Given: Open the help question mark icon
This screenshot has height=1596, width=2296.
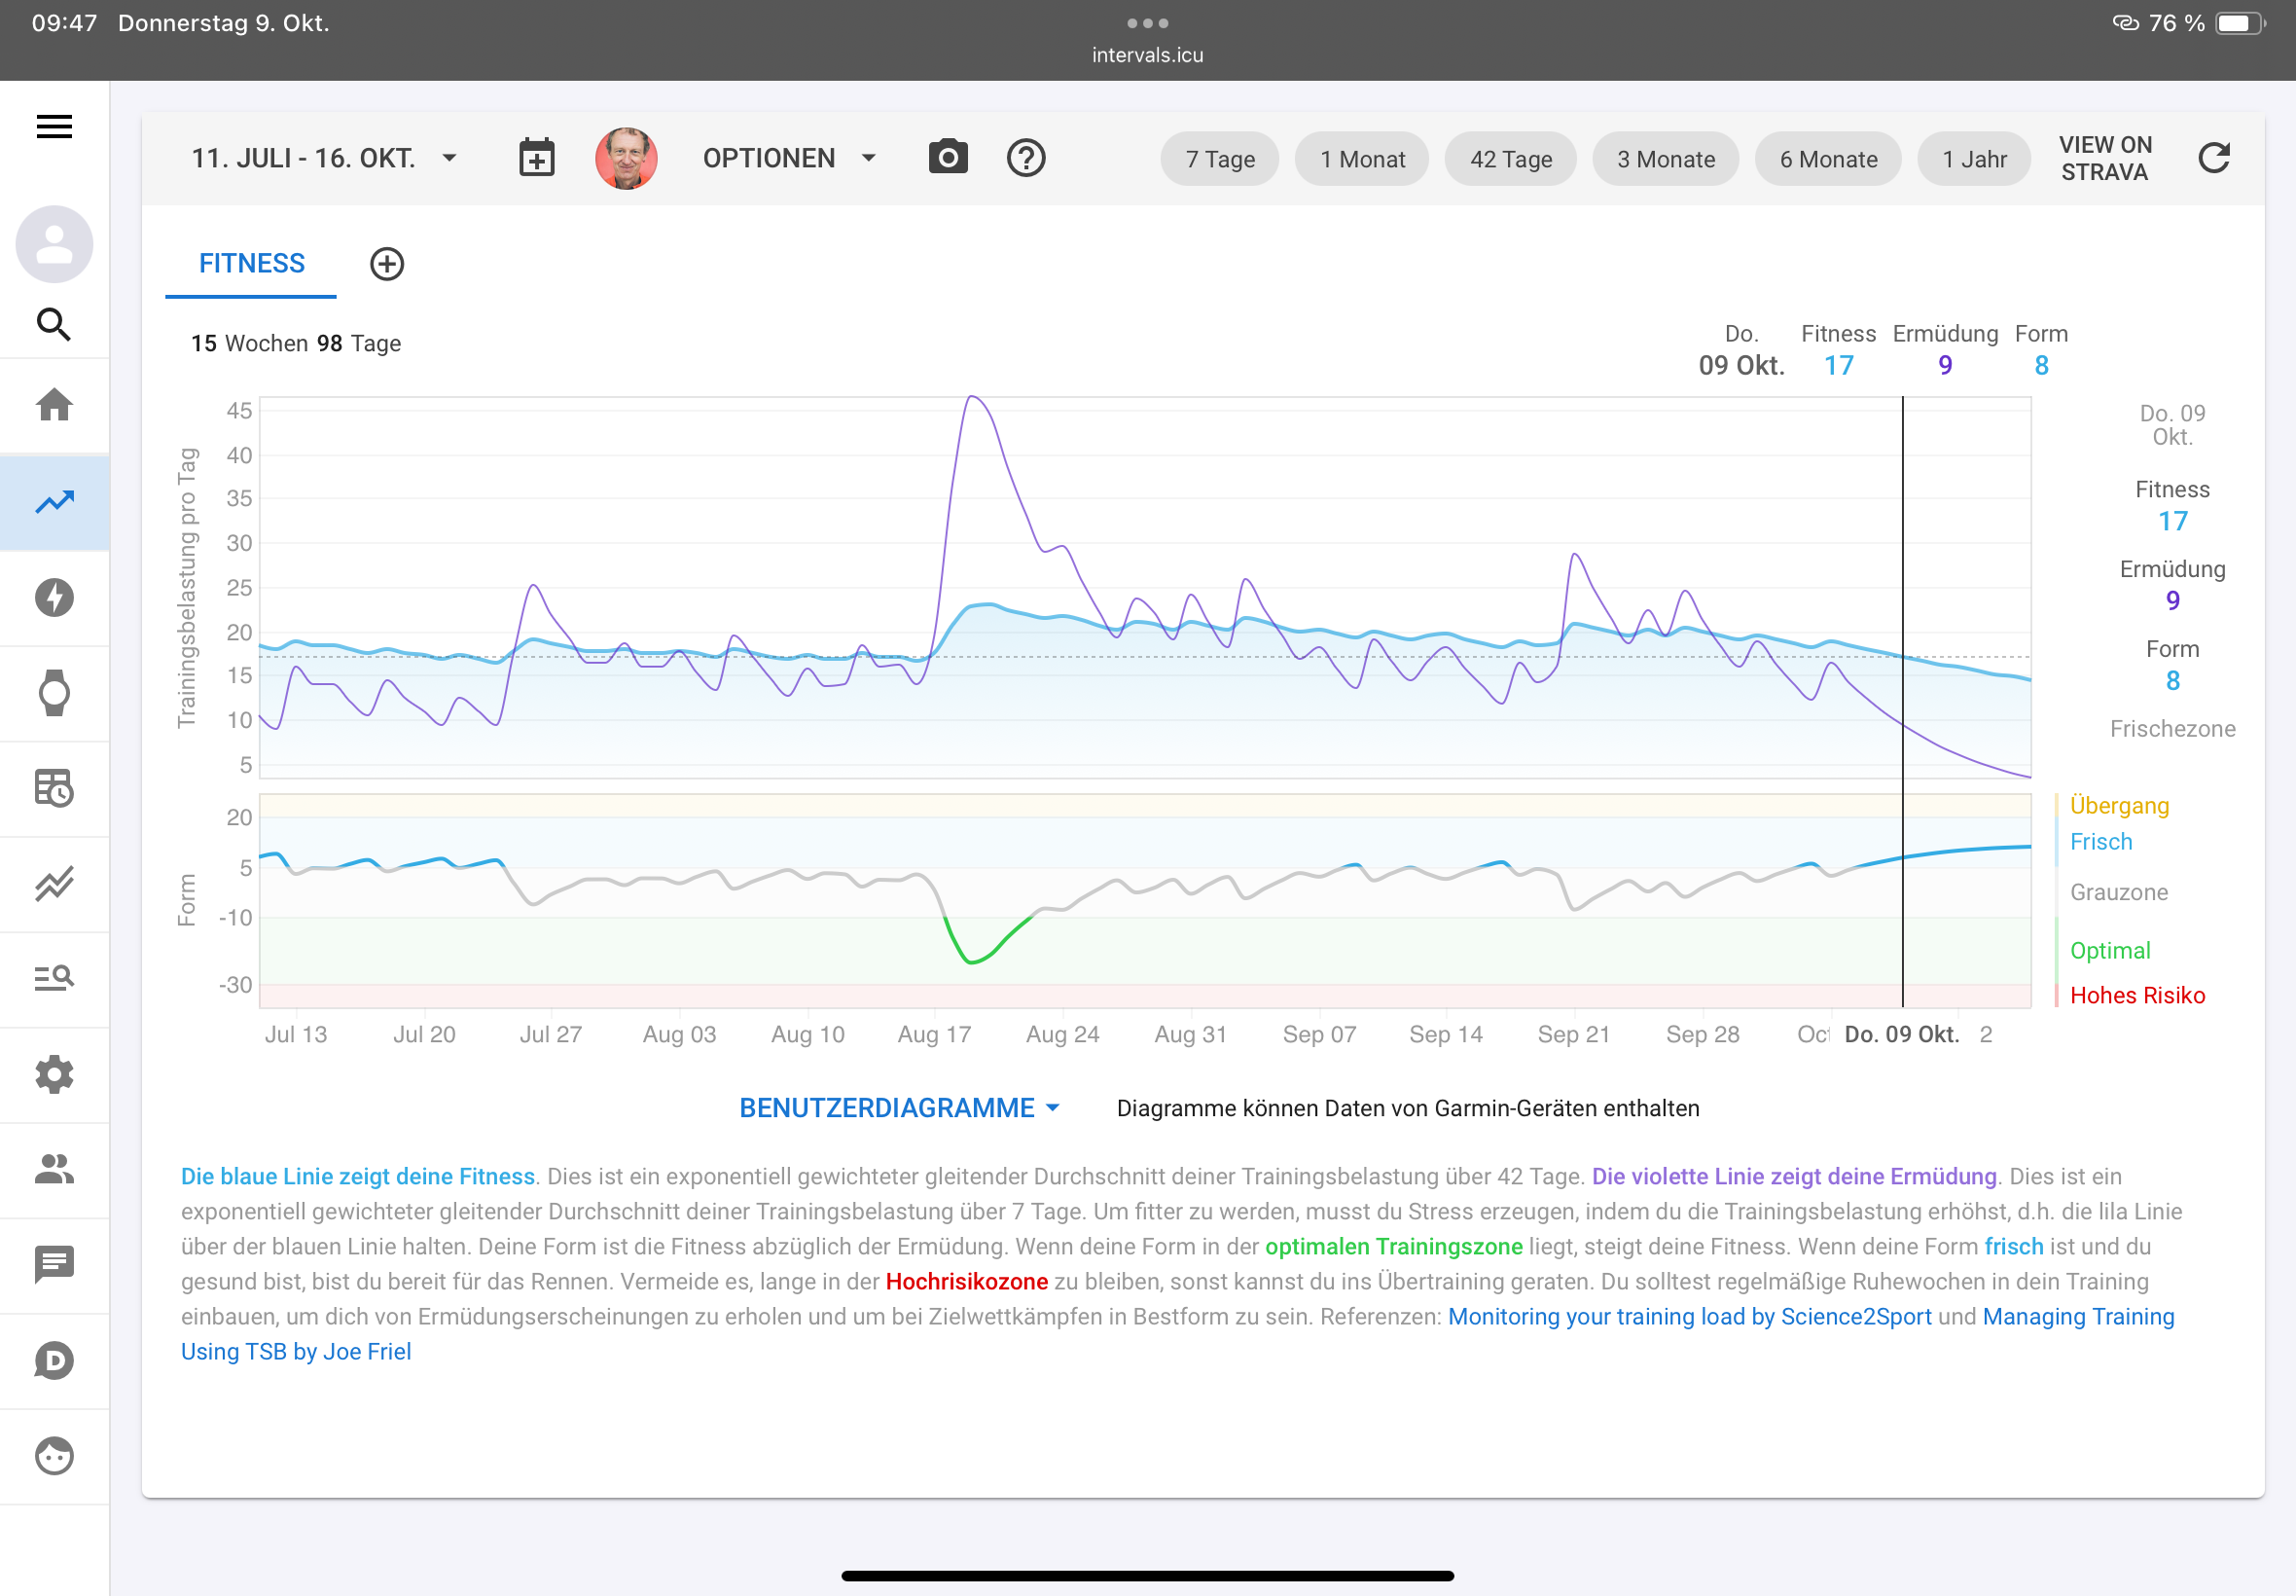Looking at the screenshot, I should [x=1025, y=158].
